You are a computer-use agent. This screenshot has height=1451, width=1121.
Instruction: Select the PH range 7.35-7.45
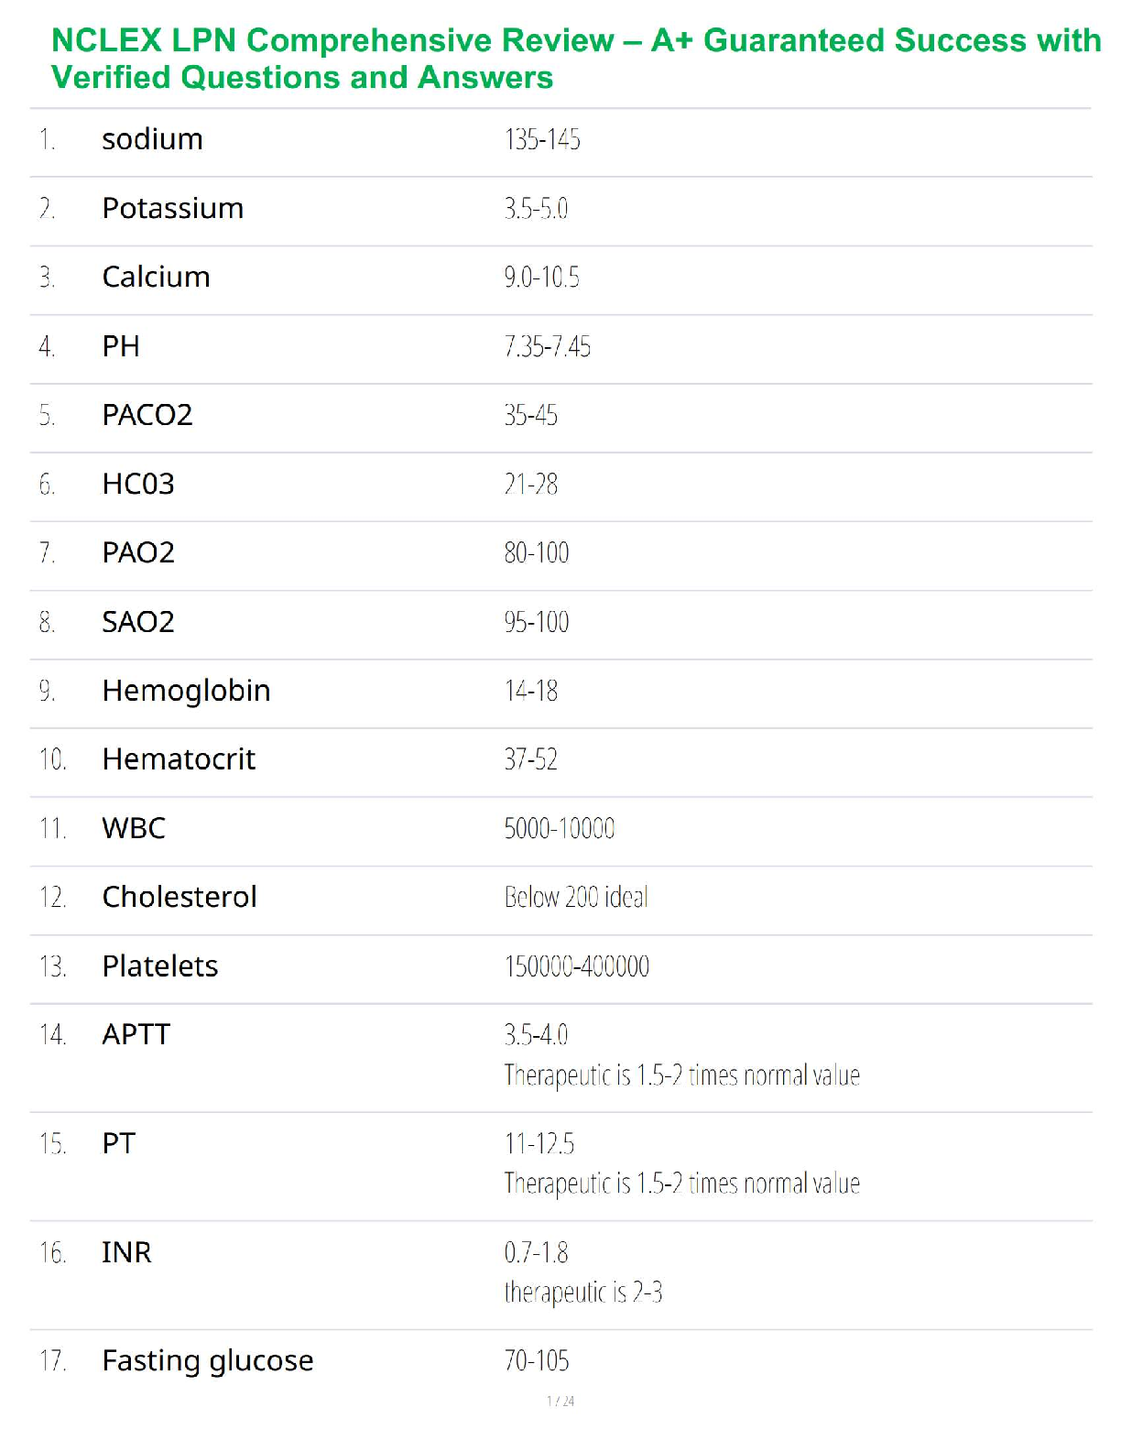[547, 347]
